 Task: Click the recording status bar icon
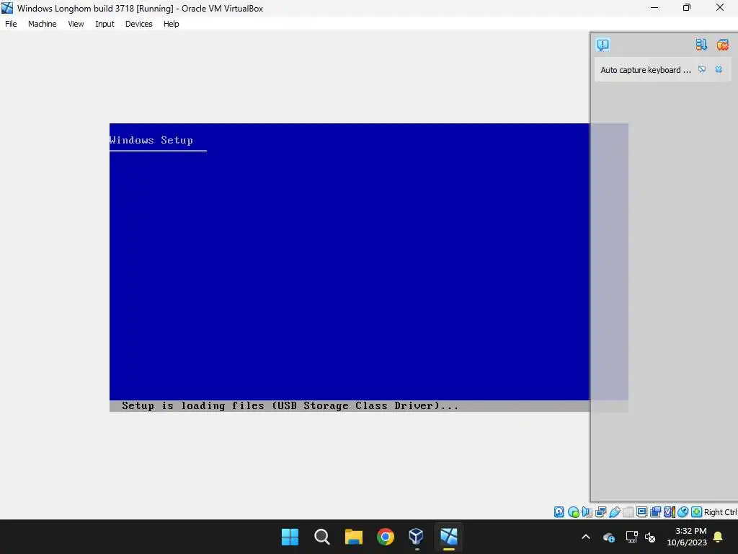(655, 512)
